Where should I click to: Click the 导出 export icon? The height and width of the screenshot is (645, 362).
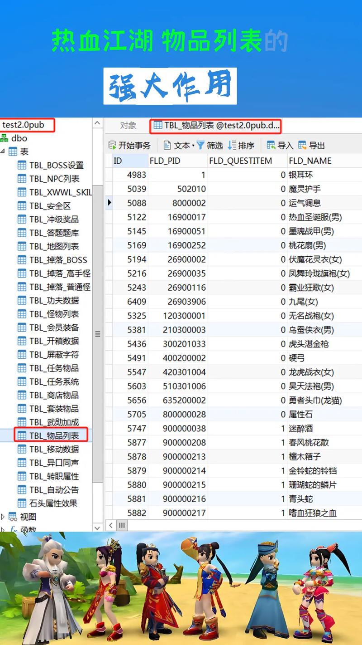(x=302, y=145)
